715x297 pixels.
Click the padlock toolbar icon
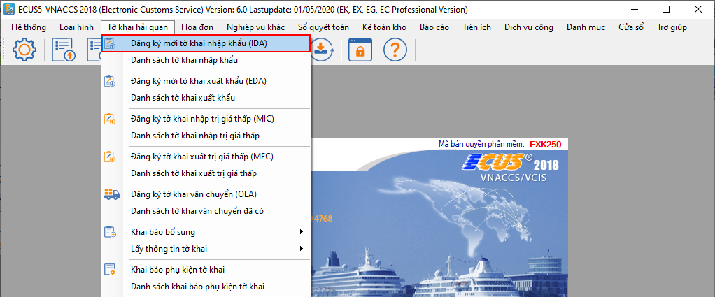coord(360,50)
